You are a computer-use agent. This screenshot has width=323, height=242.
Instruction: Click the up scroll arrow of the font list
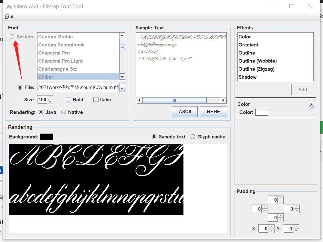coord(122,35)
